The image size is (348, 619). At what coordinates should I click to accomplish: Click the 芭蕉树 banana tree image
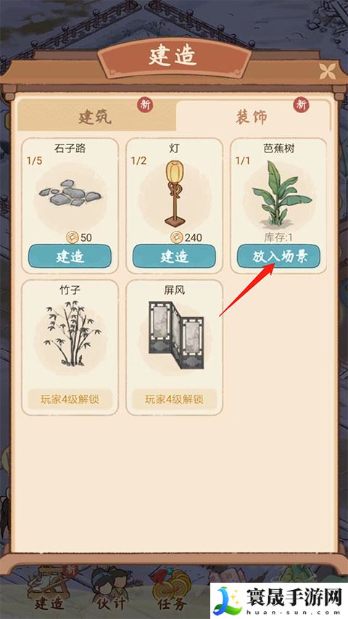[x=281, y=194]
